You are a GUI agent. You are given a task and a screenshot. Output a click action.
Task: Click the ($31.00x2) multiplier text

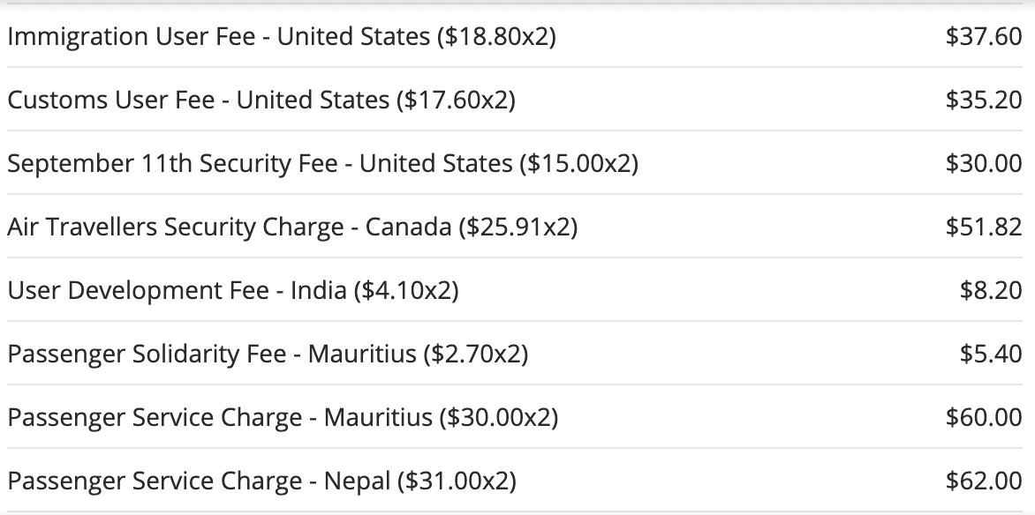pyautogui.click(x=457, y=481)
